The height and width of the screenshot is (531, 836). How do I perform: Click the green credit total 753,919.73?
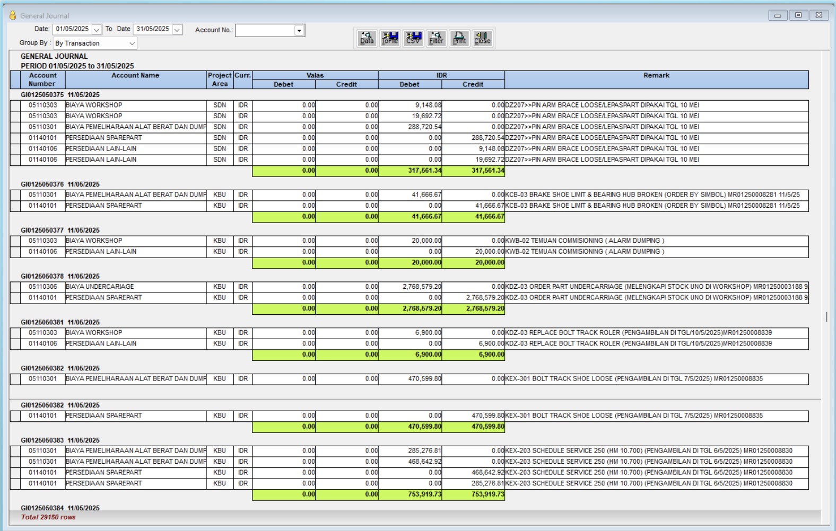point(473,494)
